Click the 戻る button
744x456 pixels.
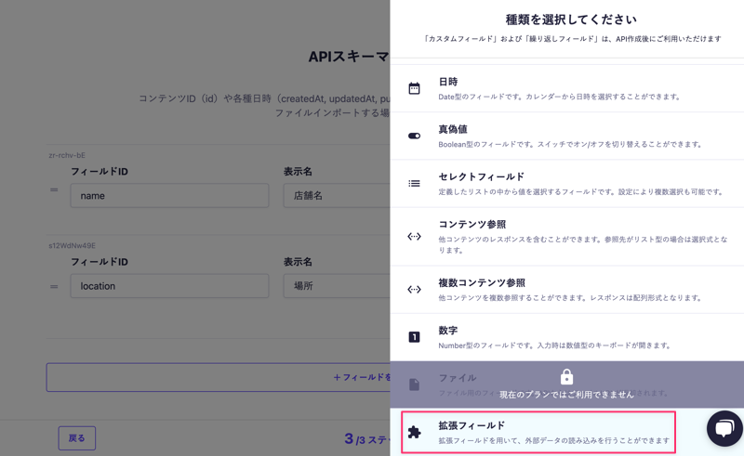click(76, 437)
